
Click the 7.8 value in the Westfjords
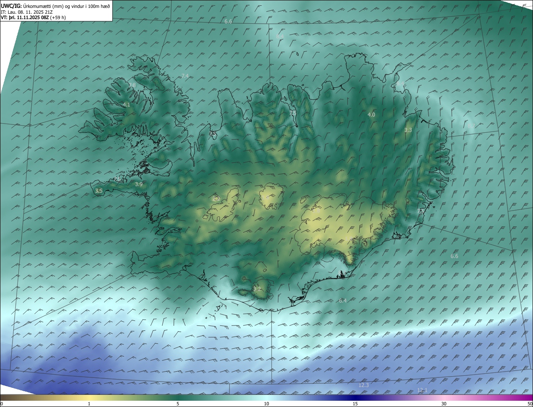(x=132, y=85)
